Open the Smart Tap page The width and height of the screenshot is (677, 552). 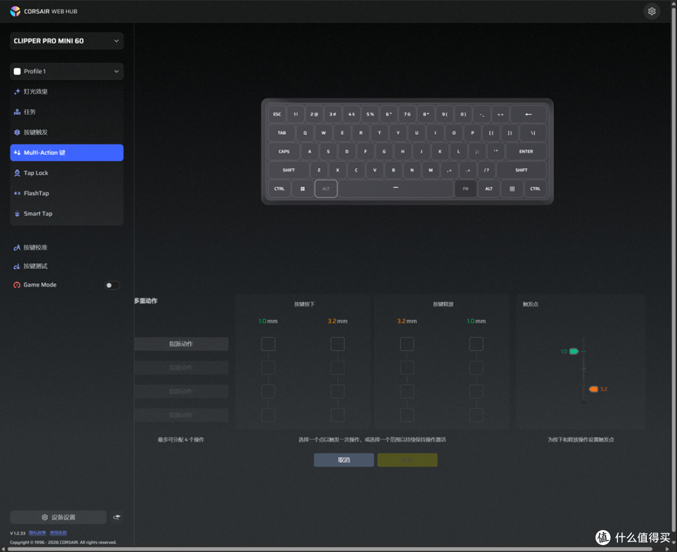click(x=66, y=213)
